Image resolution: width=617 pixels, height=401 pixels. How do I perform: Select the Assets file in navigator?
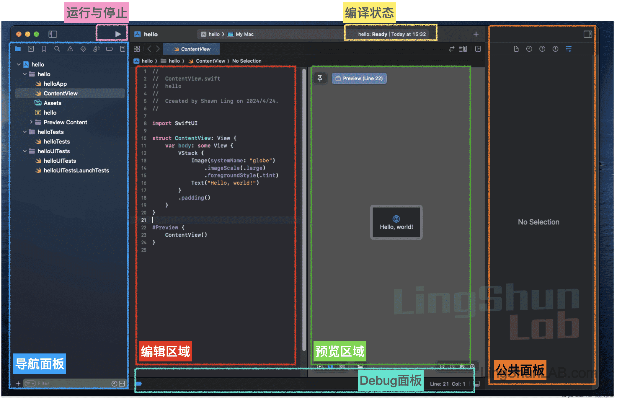52,103
